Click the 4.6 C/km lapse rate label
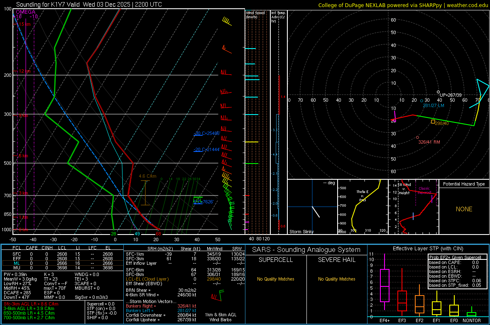Image resolution: width=490 pixels, height=325 pixels. pos(147,176)
